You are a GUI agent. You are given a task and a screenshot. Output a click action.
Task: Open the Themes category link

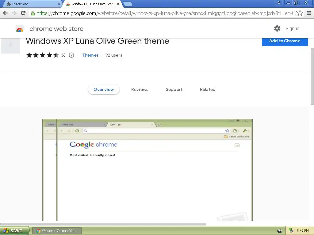click(90, 55)
